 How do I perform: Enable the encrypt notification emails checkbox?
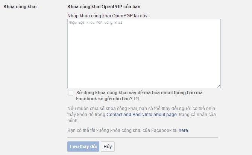pos(70,93)
